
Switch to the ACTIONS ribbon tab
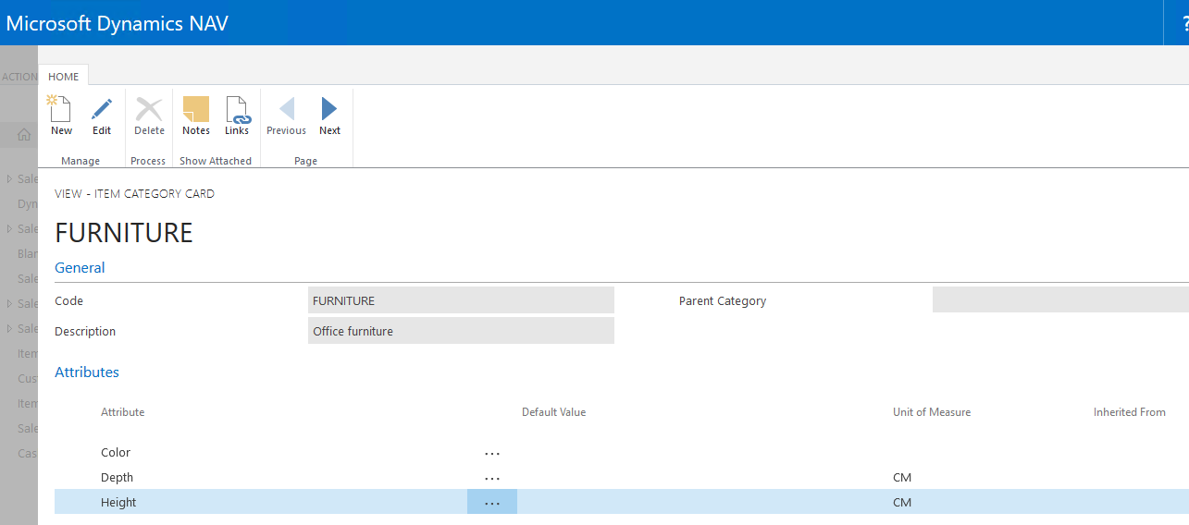pos(19,77)
